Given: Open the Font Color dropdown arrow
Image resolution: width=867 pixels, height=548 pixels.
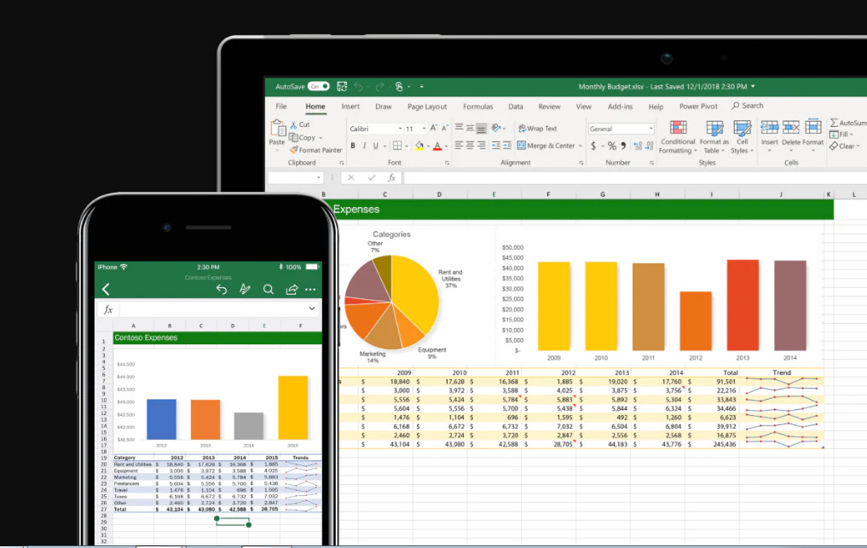Looking at the screenshot, I should click(x=447, y=147).
